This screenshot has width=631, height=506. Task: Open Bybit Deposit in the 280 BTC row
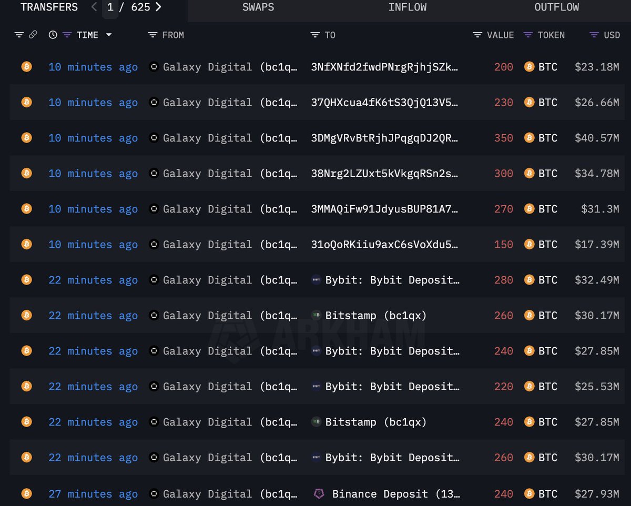click(392, 280)
